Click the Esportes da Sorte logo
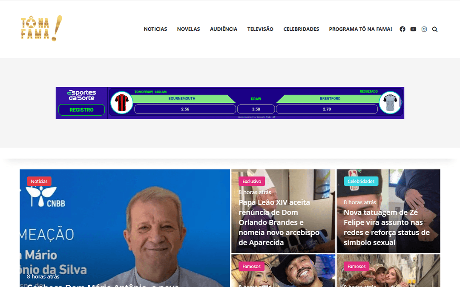 [81, 95]
